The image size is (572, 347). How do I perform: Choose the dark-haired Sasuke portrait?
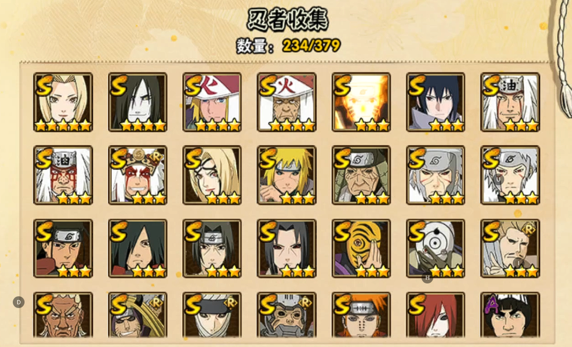click(435, 102)
